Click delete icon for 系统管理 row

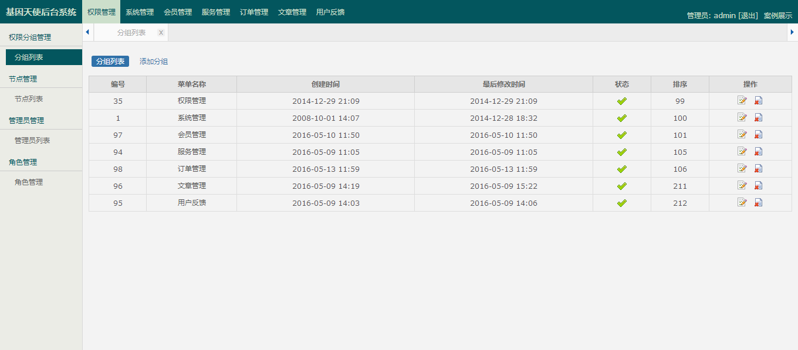pyautogui.click(x=758, y=117)
